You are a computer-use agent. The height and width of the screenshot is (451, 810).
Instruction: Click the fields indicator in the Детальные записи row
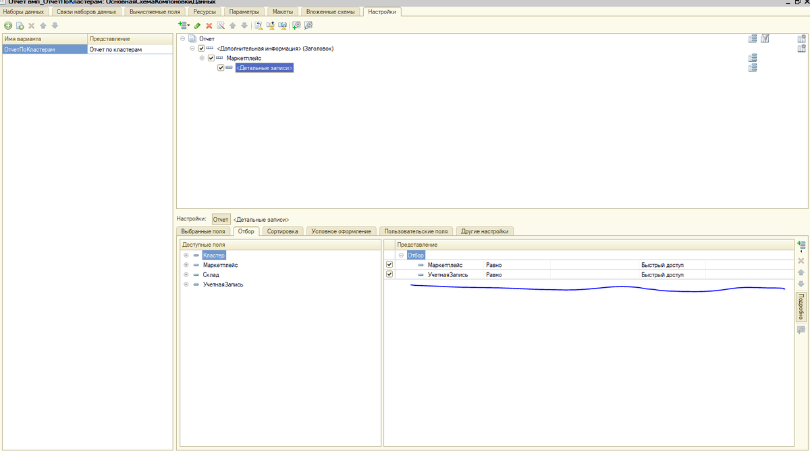(x=753, y=68)
